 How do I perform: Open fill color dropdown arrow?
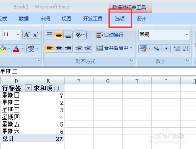[x=9, y=48]
